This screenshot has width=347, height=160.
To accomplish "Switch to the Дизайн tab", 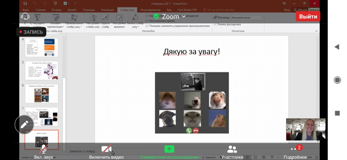I will pos(72,10).
